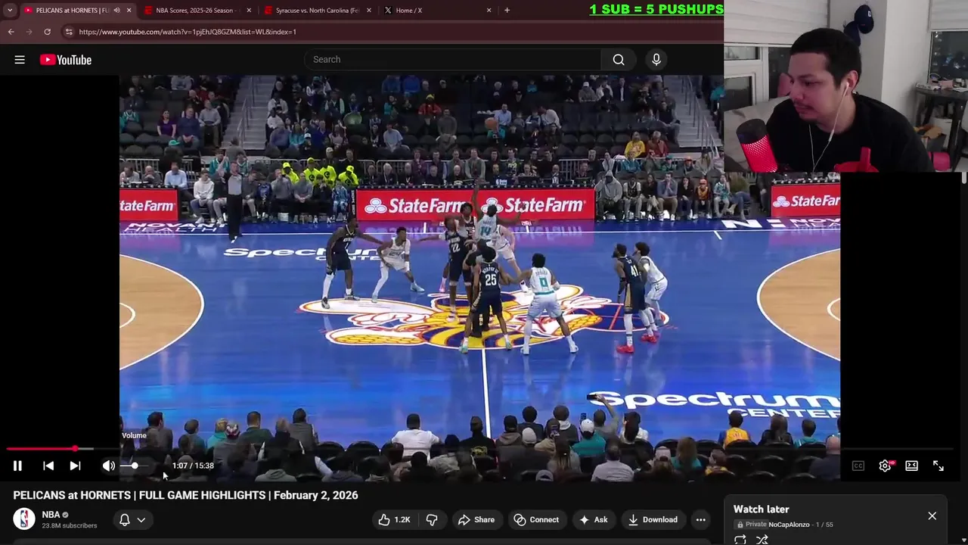Open the NBA channel avatar
Image resolution: width=968 pixels, height=545 pixels.
24,519
